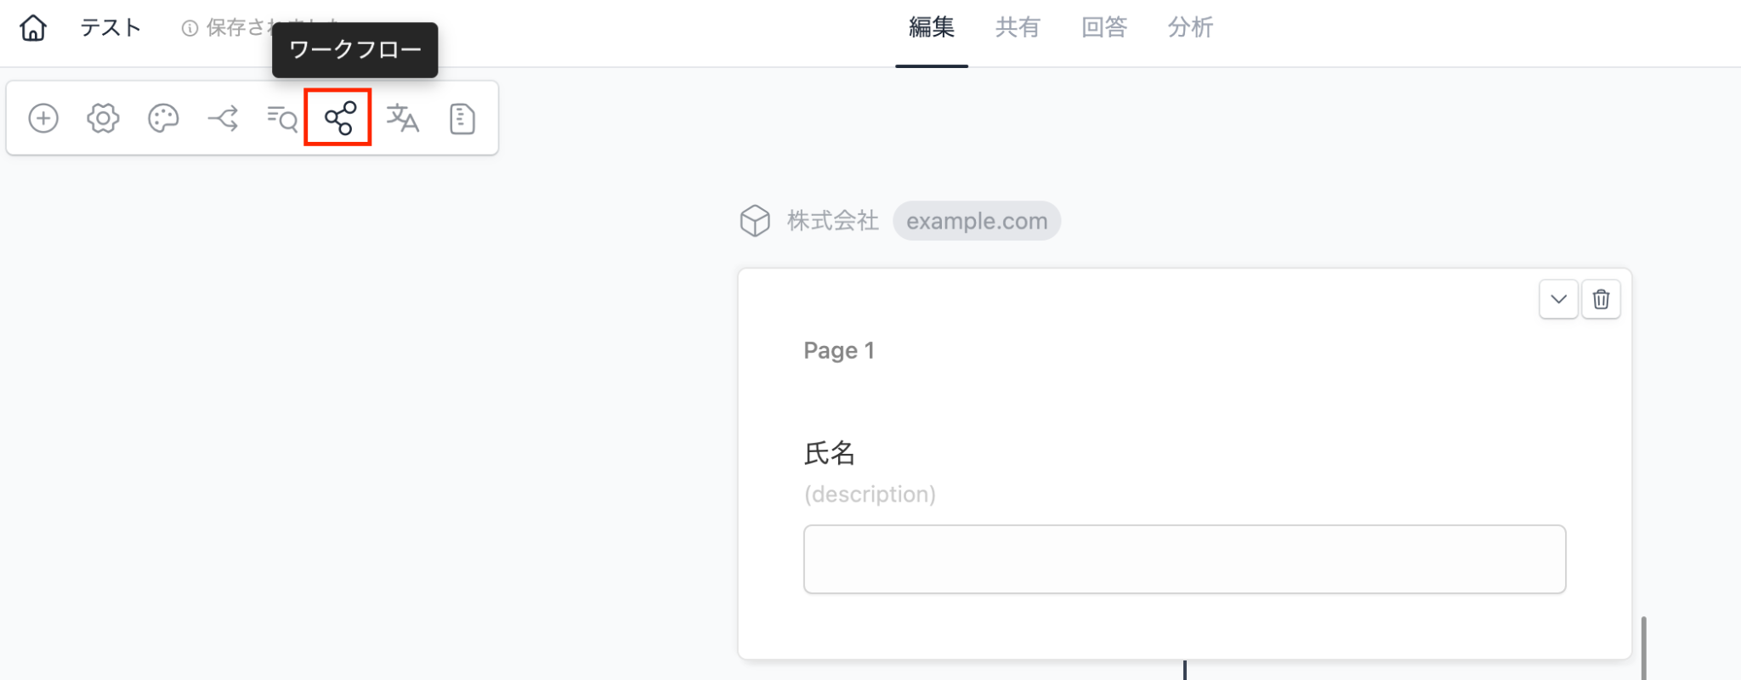Open the theme palette icon
1741x680 pixels.
click(x=163, y=118)
